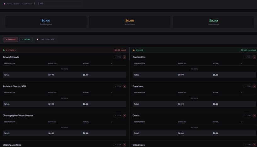Click the Total Budget Allowance input field
Image resolution: width=257 pixels, height=147 pixels.
[x=59, y=3]
